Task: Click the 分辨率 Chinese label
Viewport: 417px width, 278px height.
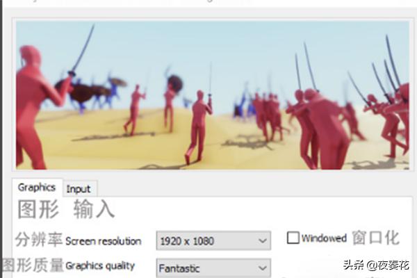Action: click(39, 239)
